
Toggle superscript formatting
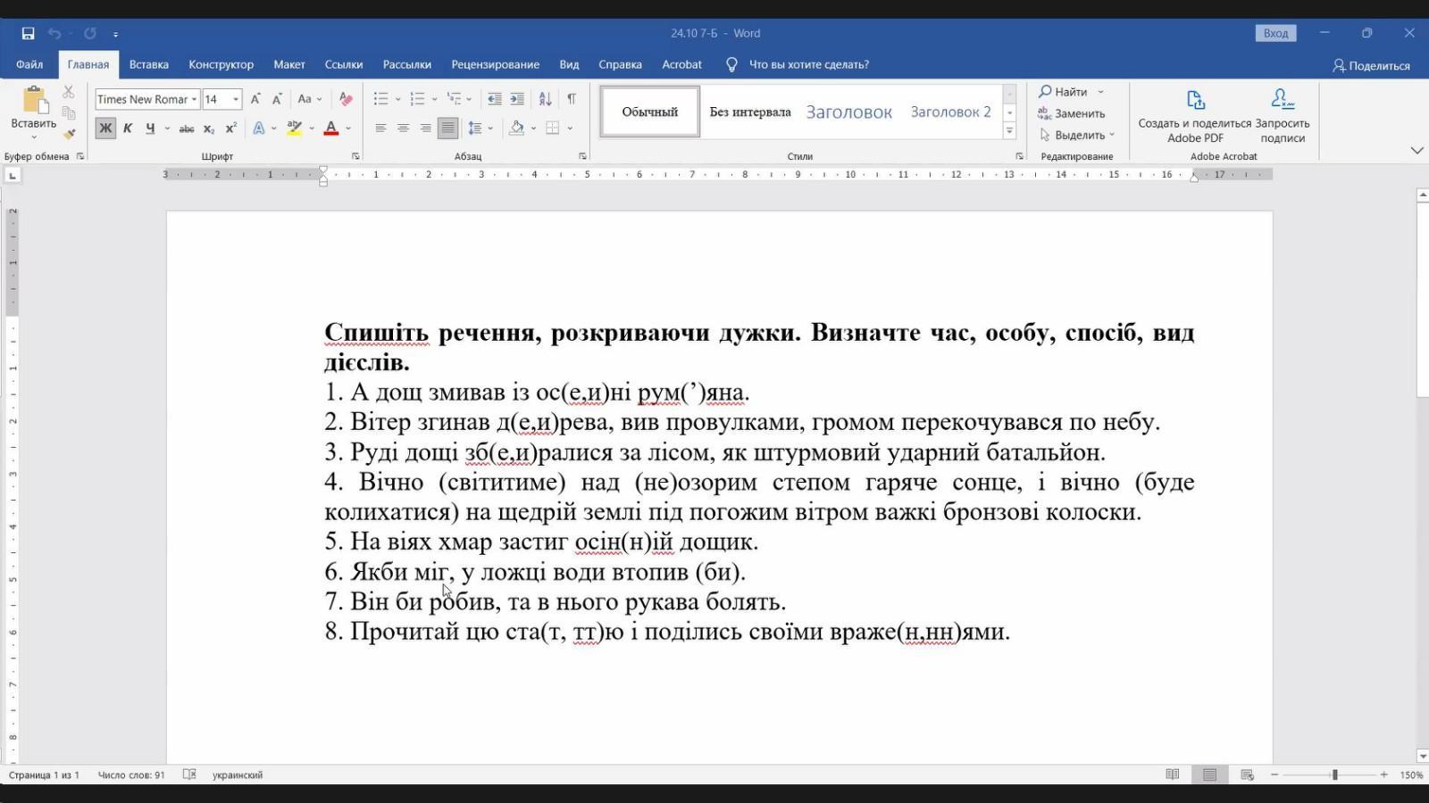click(x=230, y=128)
